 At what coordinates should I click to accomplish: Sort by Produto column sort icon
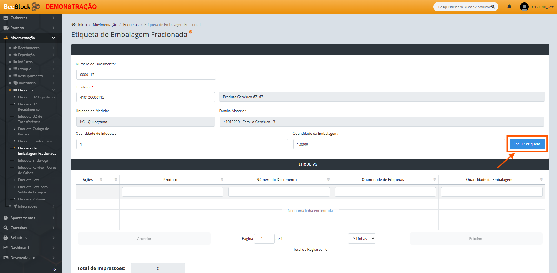tap(222, 179)
